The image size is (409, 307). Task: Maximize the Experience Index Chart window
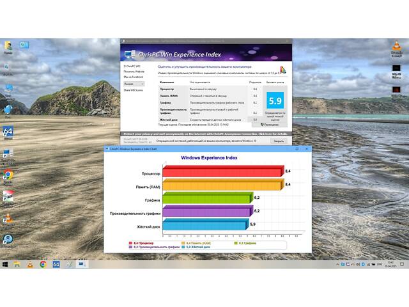click(x=297, y=149)
